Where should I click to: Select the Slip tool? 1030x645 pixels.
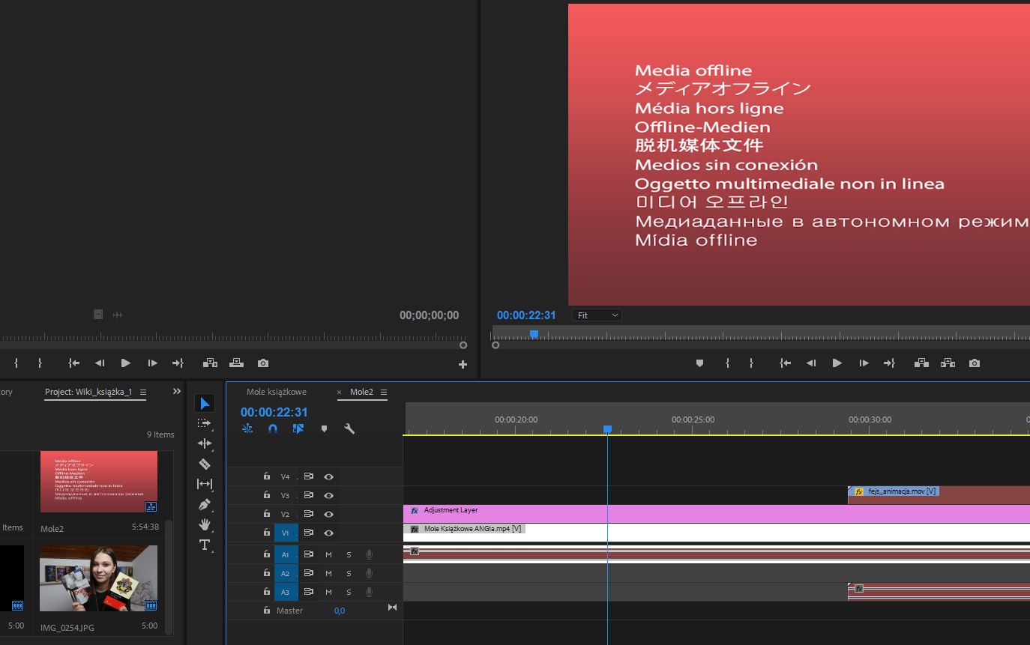(205, 484)
